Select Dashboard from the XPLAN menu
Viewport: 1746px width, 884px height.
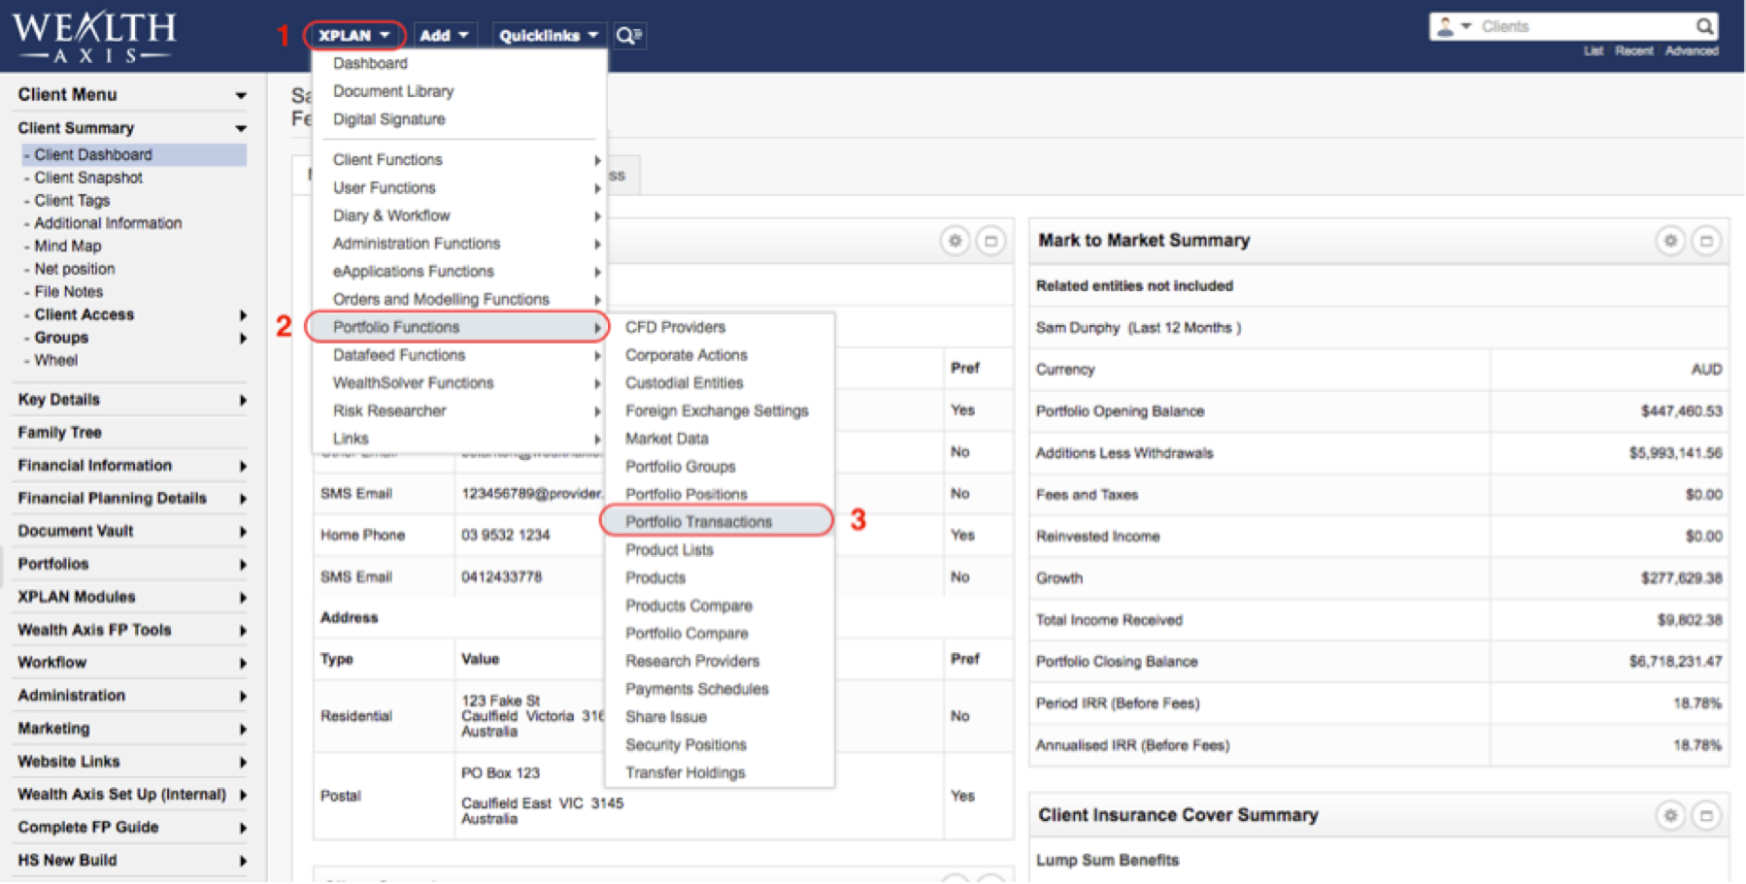coord(370,63)
